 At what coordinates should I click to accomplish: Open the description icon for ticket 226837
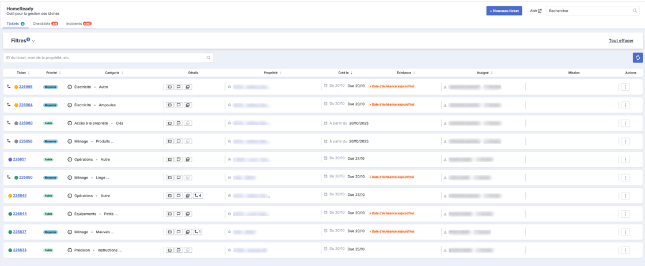[x=170, y=232]
